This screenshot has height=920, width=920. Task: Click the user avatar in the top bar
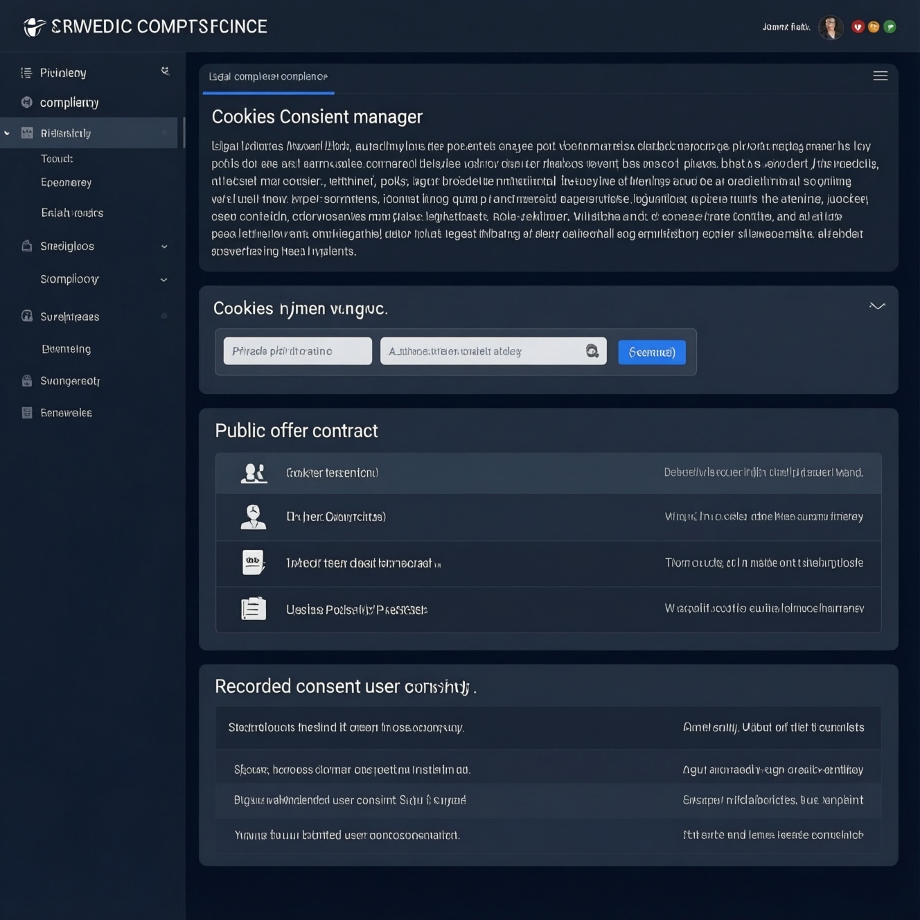pyautogui.click(x=831, y=27)
